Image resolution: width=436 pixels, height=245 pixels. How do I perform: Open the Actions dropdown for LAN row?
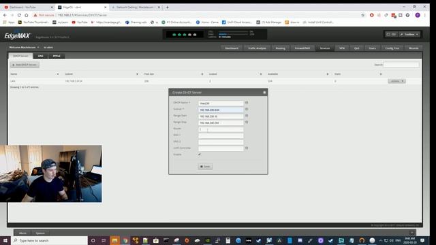pos(396,81)
